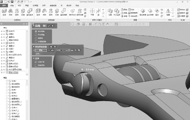Enable checkbox for 拉伸7 in model list
Screen dimensions: 190x120
[7, 90]
